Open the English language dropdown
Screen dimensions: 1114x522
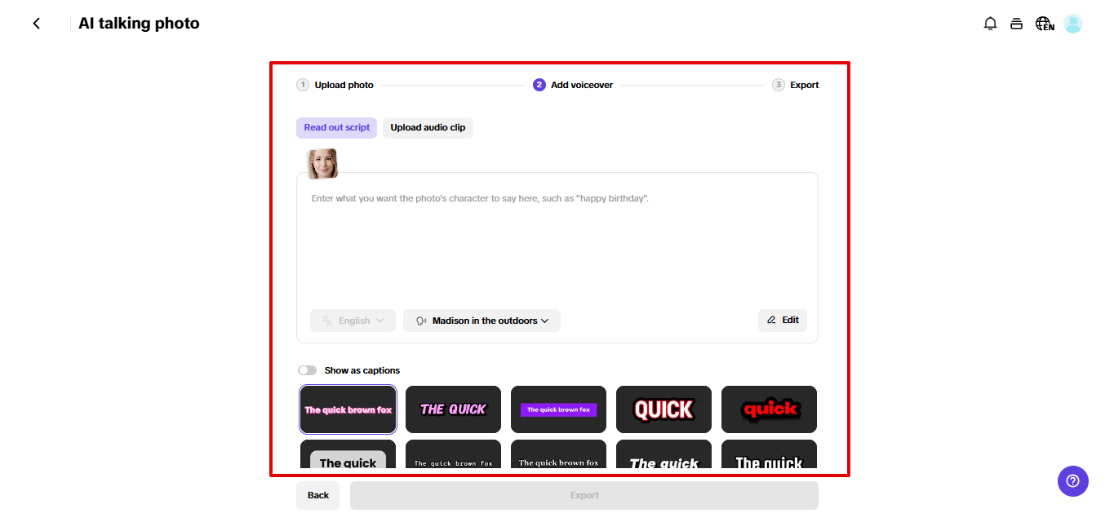click(x=353, y=321)
